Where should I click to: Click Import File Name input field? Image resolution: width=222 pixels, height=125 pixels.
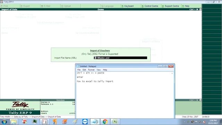click(120, 58)
